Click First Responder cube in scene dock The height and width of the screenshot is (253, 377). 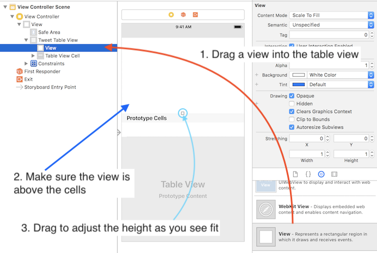pyautogui.click(x=183, y=15)
